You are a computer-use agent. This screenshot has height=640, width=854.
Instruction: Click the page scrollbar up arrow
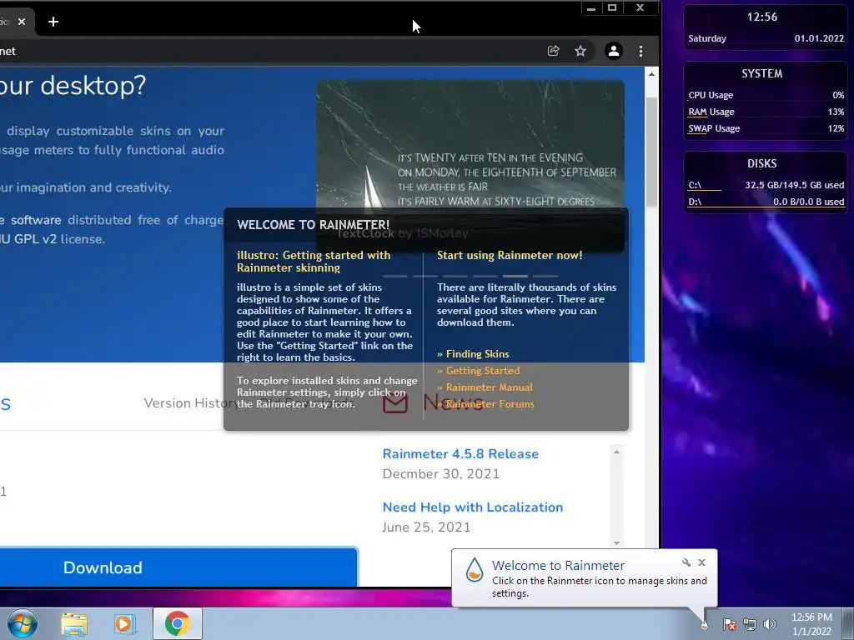[x=652, y=73]
